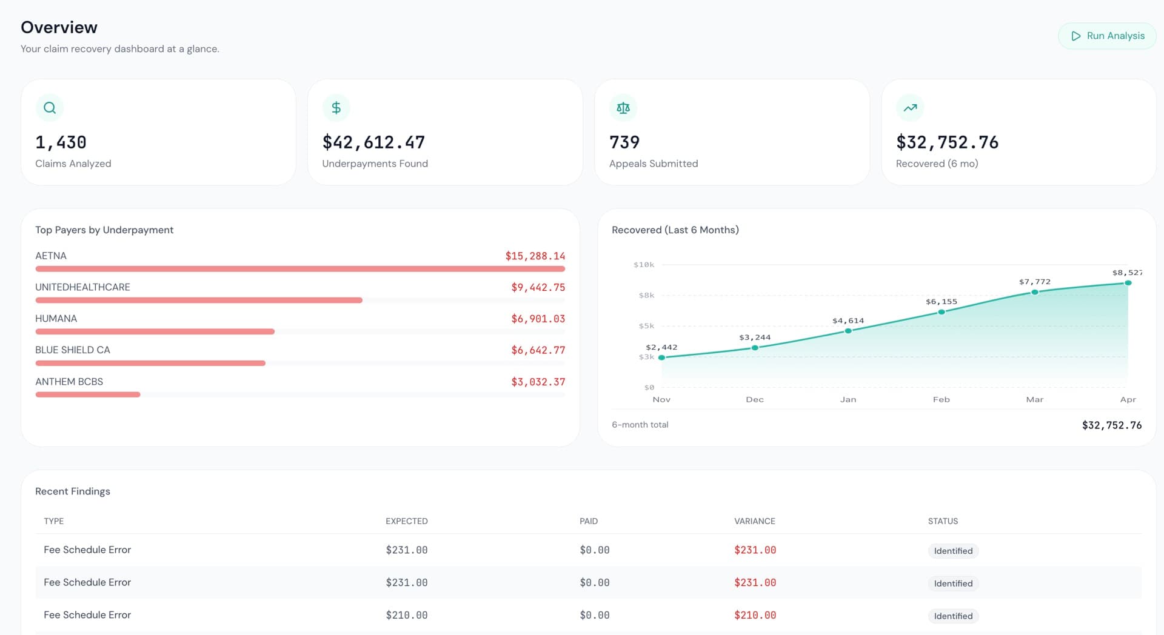Screen dimensions: 1164x635
Task: Click the UNITEDHEALTHCARE underpayment bar
Action: coord(199,300)
